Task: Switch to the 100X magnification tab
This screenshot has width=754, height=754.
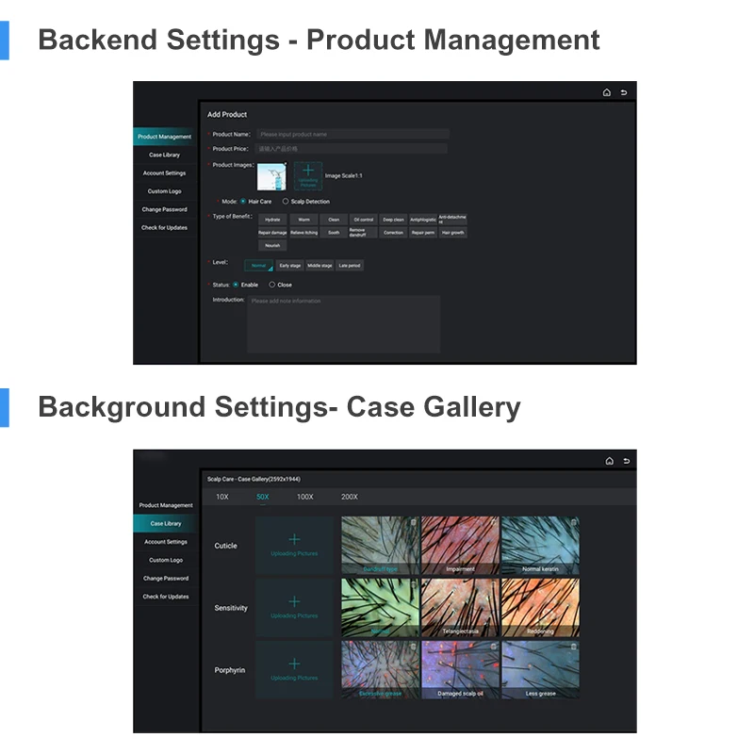Action: (x=304, y=497)
